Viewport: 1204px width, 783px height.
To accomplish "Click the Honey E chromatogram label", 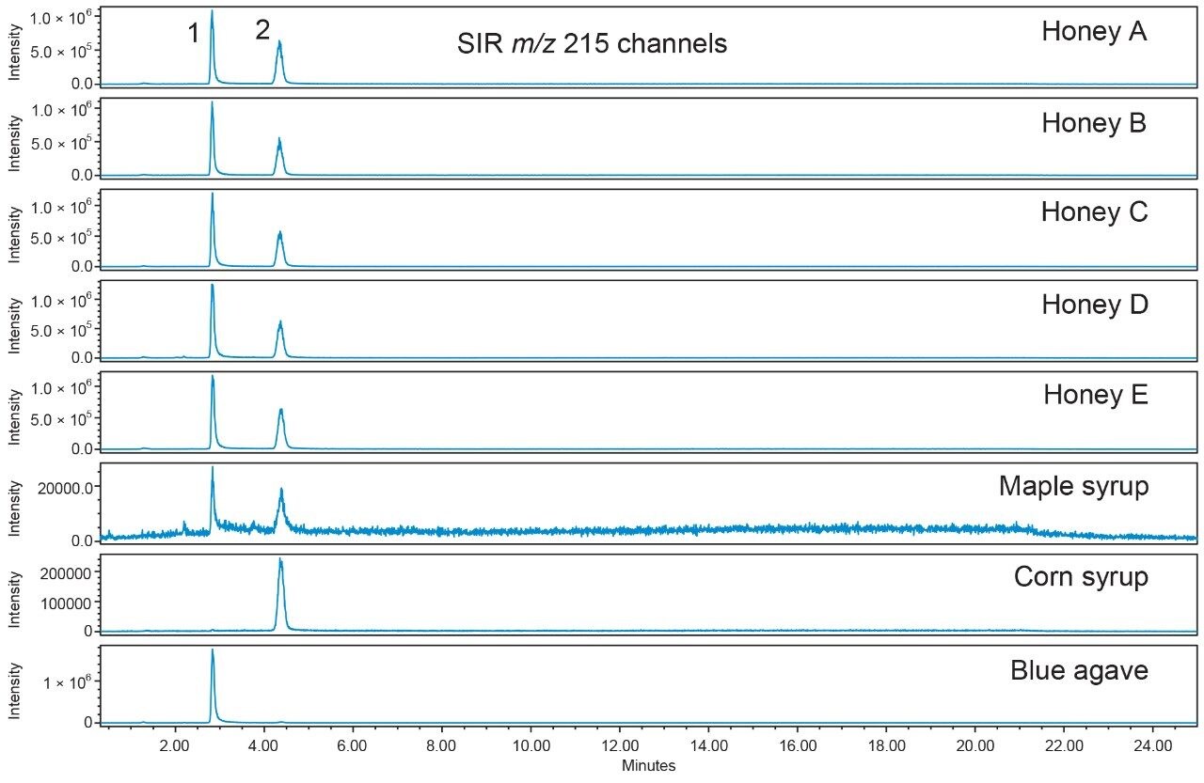I will [1095, 395].
